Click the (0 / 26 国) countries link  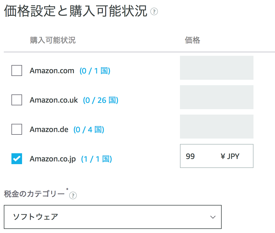coord(100,100)
